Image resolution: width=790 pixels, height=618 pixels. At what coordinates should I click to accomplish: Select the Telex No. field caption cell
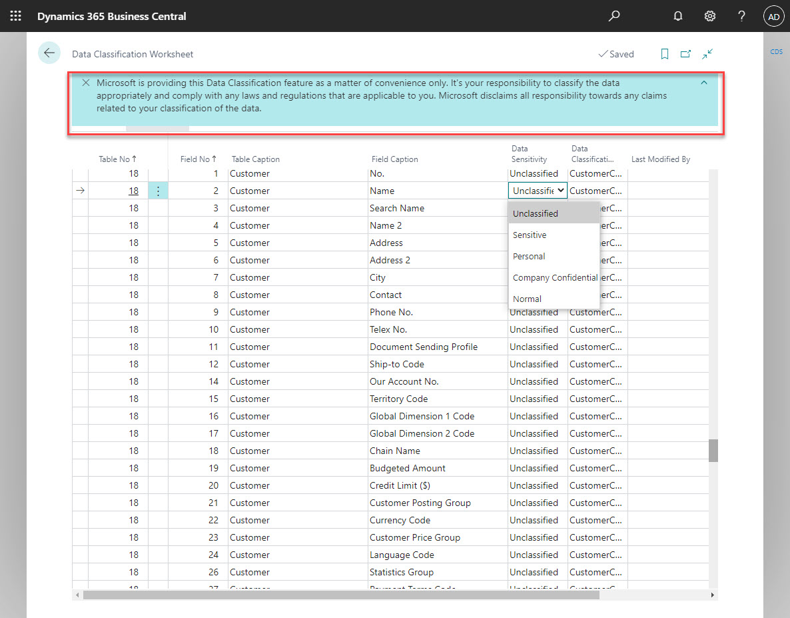coord(438,330)
